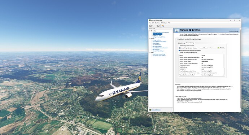Viewport: 249px width, 135px height.
Task: Select Adjust image settings with preview
Action: 161,32
